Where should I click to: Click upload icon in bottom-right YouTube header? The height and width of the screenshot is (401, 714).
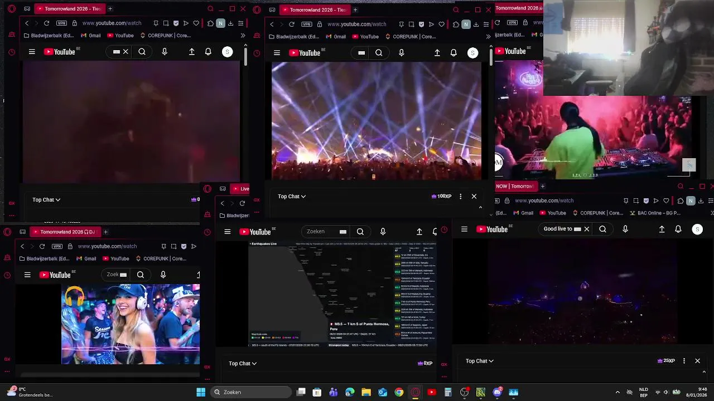[x=662, y=229]
